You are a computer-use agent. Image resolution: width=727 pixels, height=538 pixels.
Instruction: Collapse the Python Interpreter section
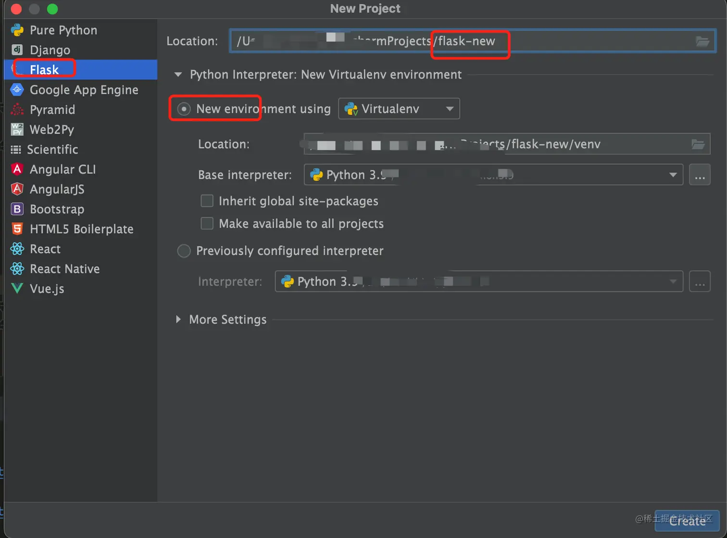(x=178, y=75)
